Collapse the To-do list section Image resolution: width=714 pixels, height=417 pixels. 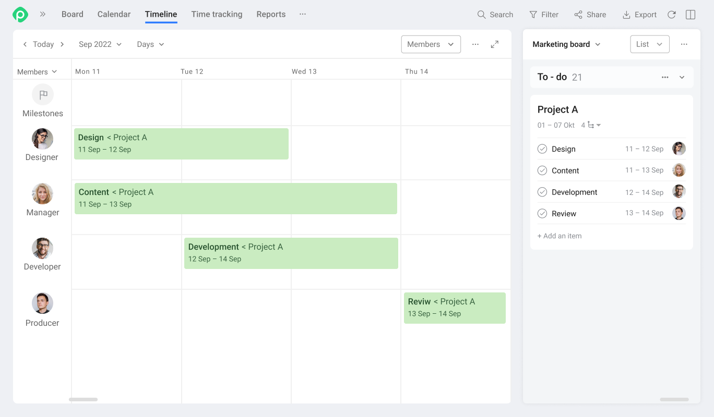[682, 77]
